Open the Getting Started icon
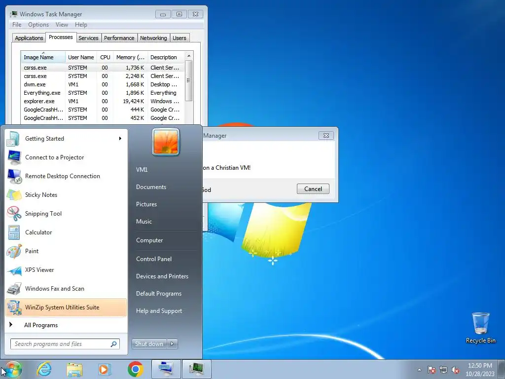This screenshot has height=379, width=505. (14, 139)
